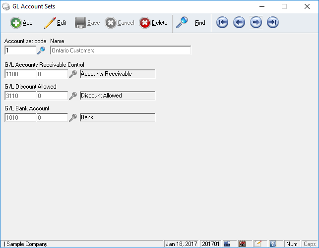Open lookup beside Account set code
This screenshot has width=319, height=248.
pos(41,50)
